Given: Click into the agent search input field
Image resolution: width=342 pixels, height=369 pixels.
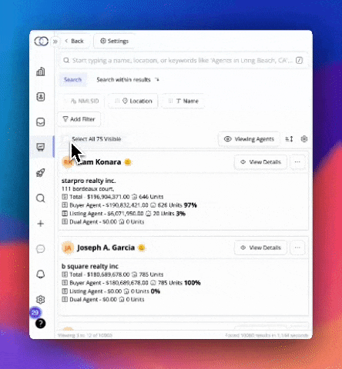Looking at the screenshot, I should 183,61.
